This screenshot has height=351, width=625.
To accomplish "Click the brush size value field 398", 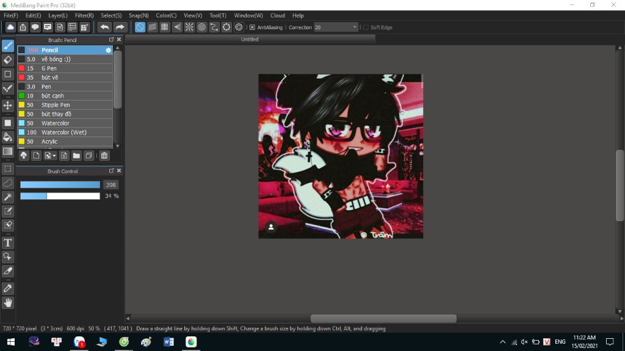I will [x=111, y=185].
